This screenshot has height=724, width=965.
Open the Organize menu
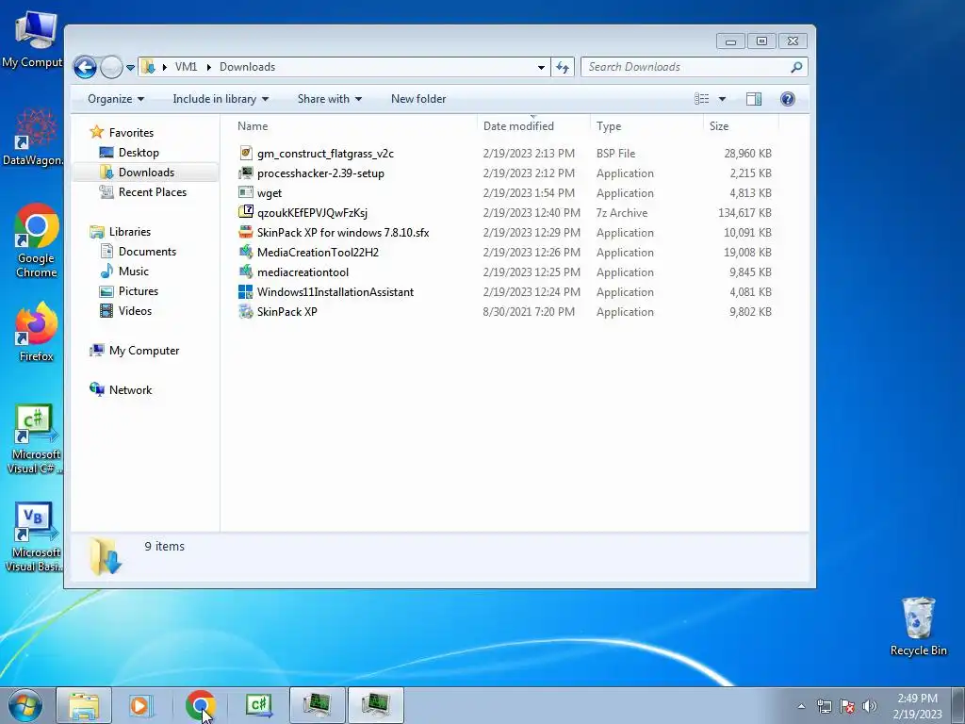pos(116,99)
